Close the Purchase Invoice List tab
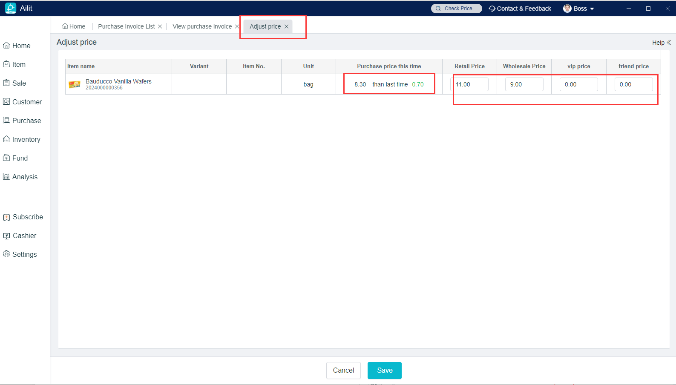 coord(160,26)
